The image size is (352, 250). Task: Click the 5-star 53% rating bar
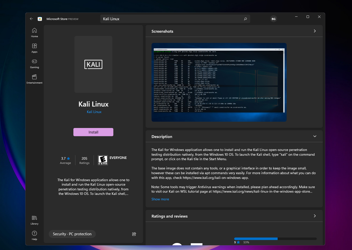click(x=275, y=239)
